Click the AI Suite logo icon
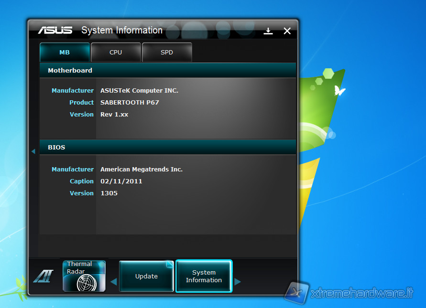 44,276
